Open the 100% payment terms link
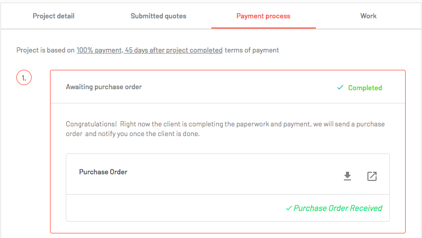 pyautogui.click(x=150, y=50)
